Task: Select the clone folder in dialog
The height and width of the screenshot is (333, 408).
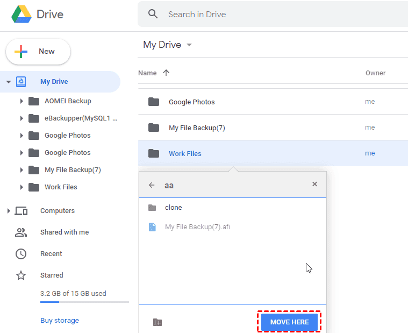Action: pos(173,208)
